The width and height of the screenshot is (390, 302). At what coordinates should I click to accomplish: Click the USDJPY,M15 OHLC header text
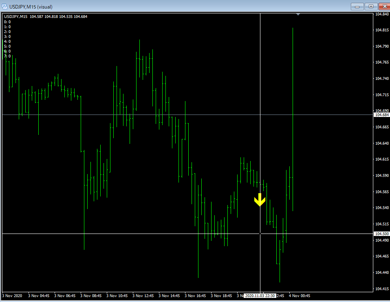point(46,17)
